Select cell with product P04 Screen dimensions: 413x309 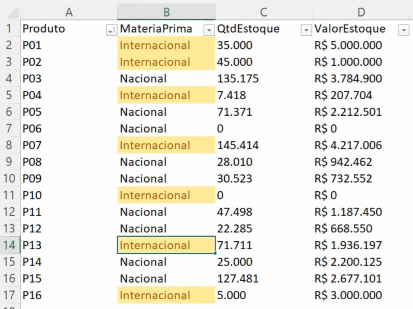pyautogui.click(x=69, y=95)
